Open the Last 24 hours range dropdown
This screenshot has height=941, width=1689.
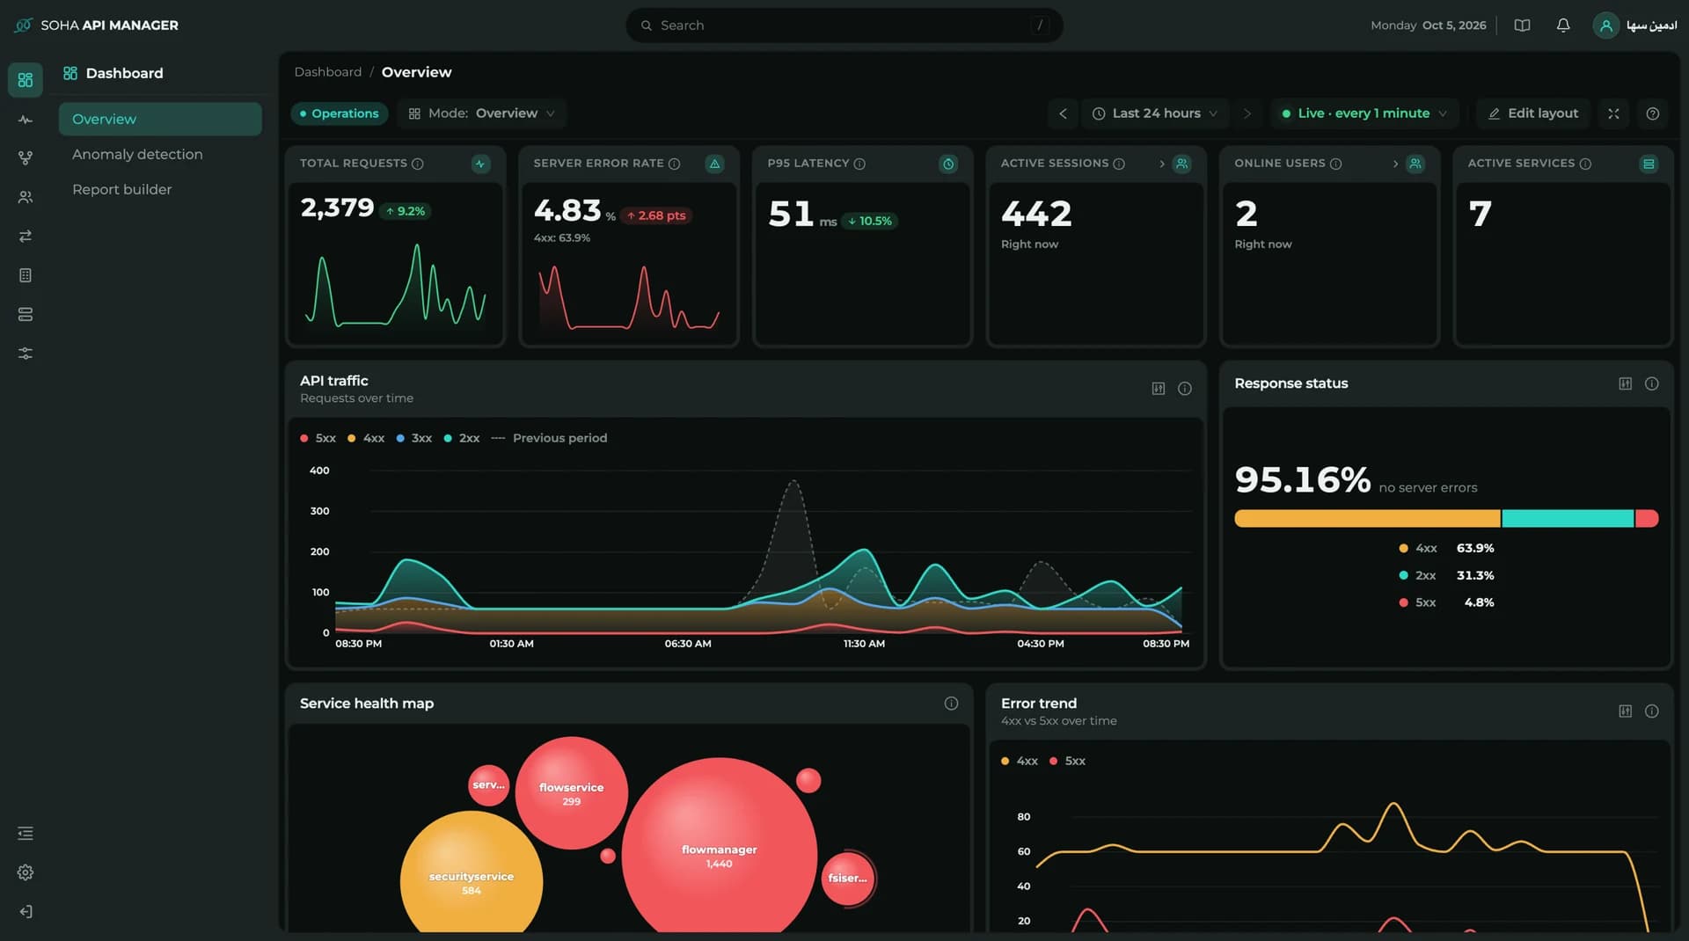click(1155, 113)
